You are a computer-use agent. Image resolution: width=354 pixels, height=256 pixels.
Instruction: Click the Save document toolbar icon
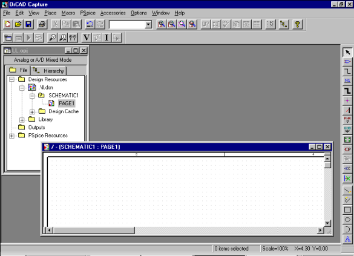(x=28, y=24)
